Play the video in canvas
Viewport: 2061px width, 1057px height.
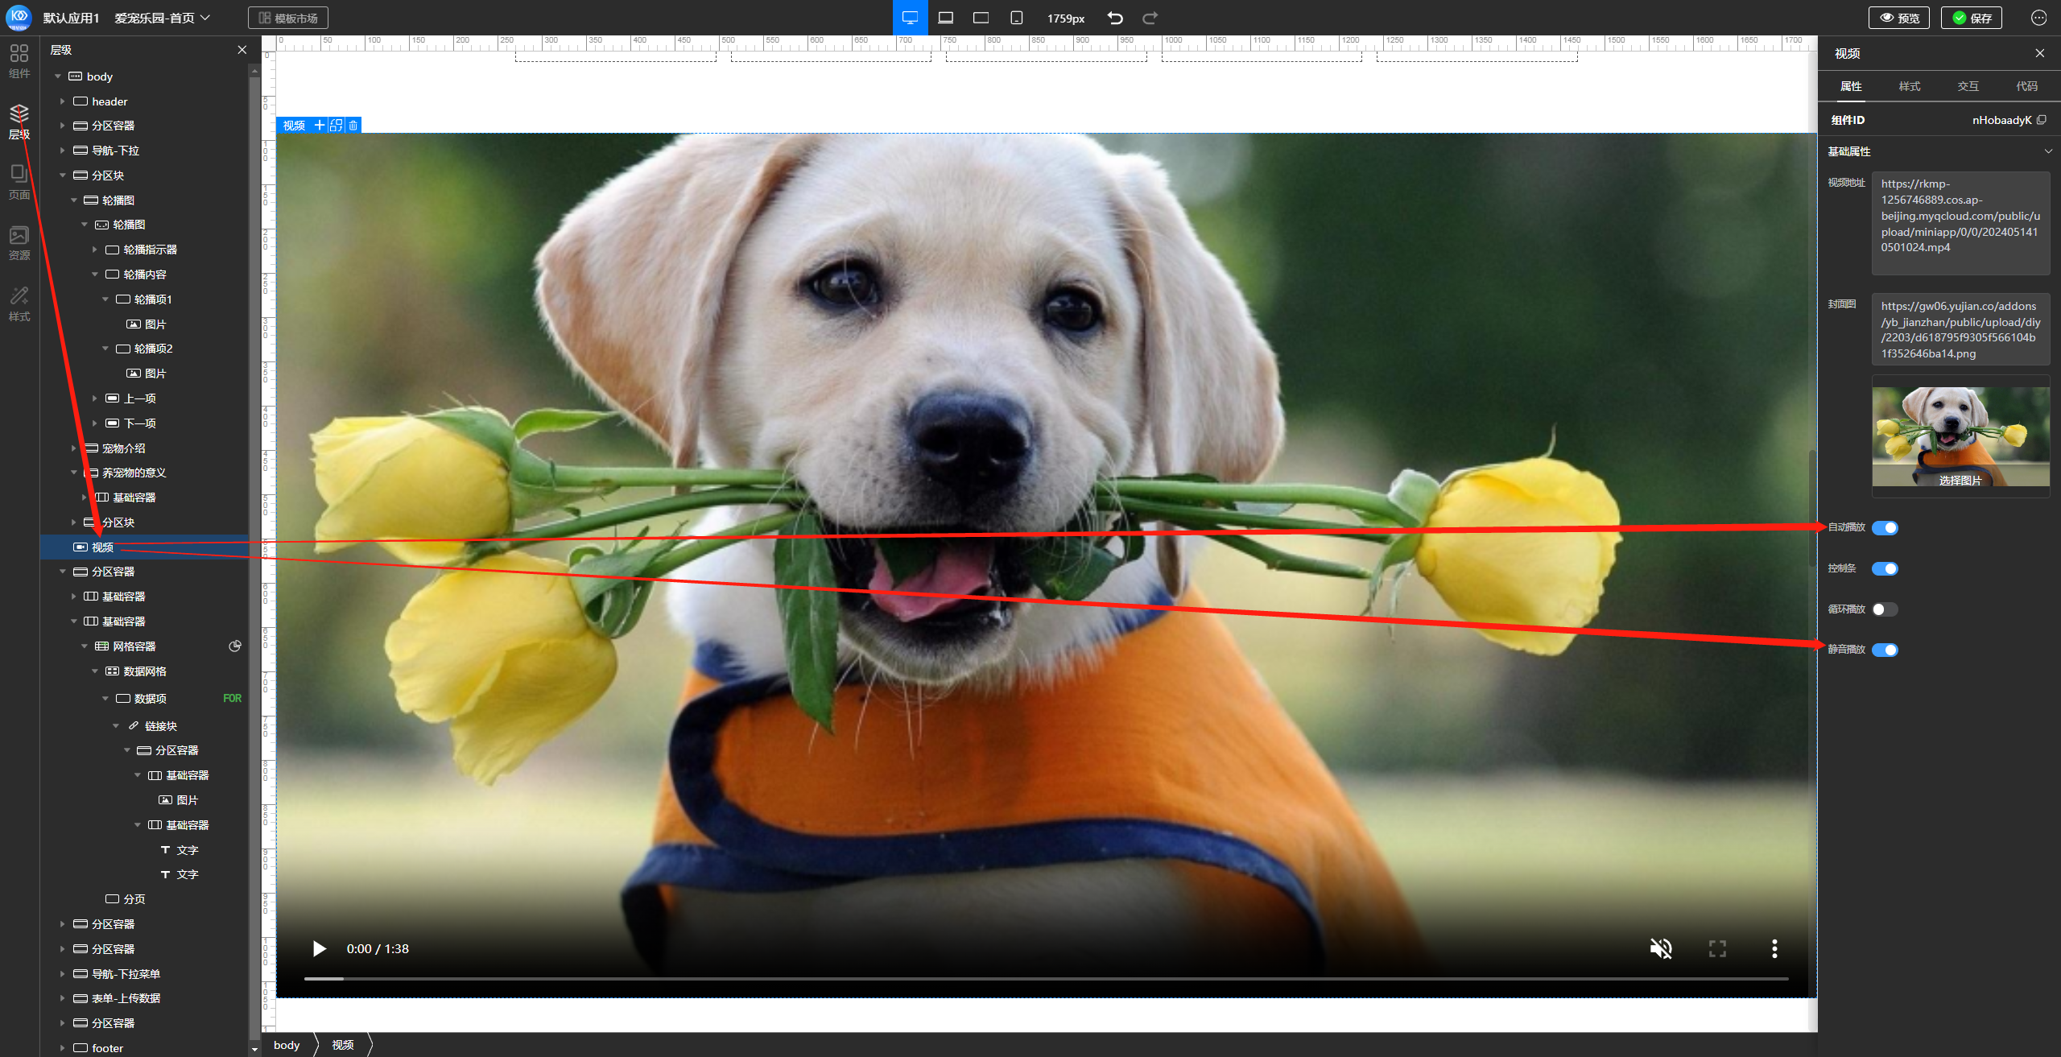[x=320, y=948]
